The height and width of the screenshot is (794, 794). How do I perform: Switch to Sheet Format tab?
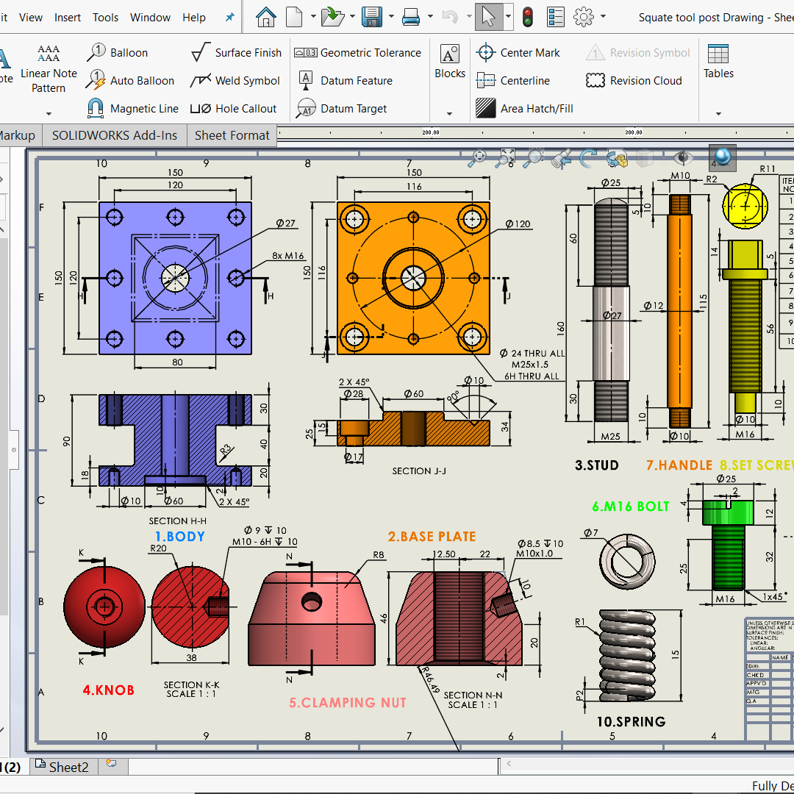232,135
